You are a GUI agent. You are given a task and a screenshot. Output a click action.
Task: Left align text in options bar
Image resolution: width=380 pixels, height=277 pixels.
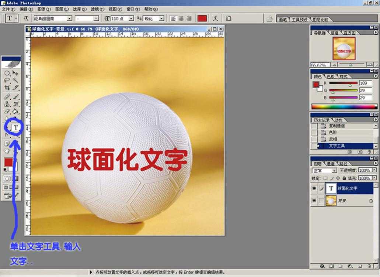[173, 18]
